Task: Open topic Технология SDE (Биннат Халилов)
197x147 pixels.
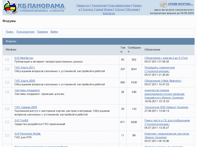Action: 166,107
